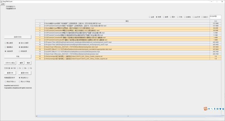The image size is (225, 121).
Task: Open the 说明 menu in the menu bar
Action: tap(3, 4)
